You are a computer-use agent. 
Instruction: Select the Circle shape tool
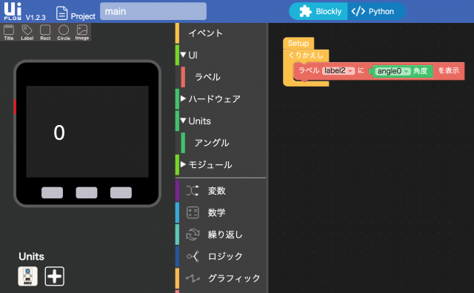click(64, 33)
